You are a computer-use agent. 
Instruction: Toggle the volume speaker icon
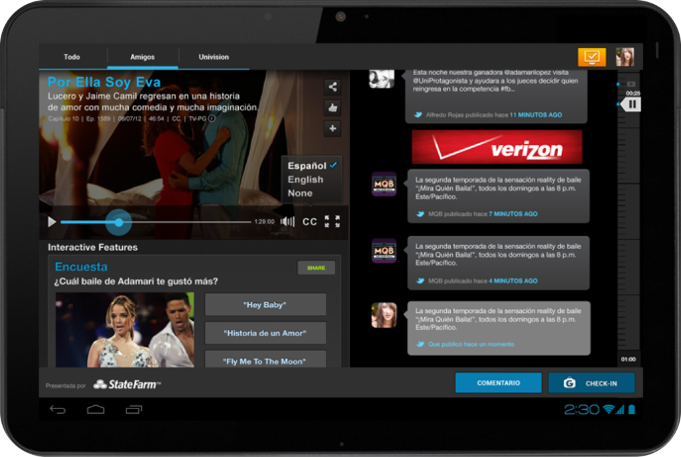287,222
